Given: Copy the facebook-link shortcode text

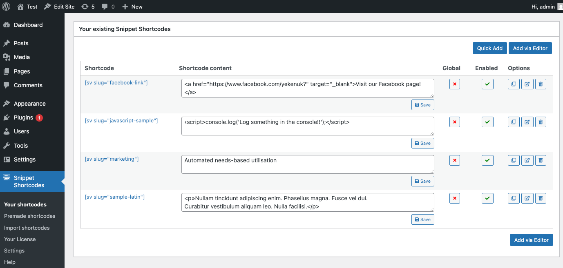Looking at the screenshot, I should point(116,83).
